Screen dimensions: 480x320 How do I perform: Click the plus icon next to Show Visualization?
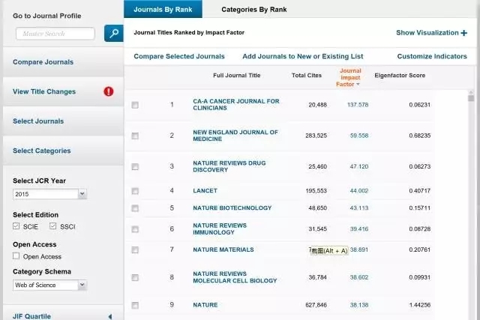(x=464, y=33)
